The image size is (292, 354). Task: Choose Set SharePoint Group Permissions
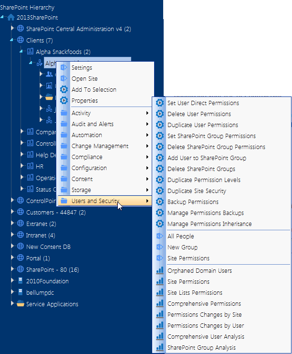click(222, 136)
